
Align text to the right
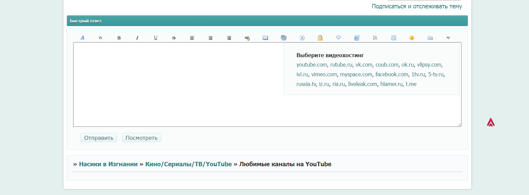click(229, 38)
